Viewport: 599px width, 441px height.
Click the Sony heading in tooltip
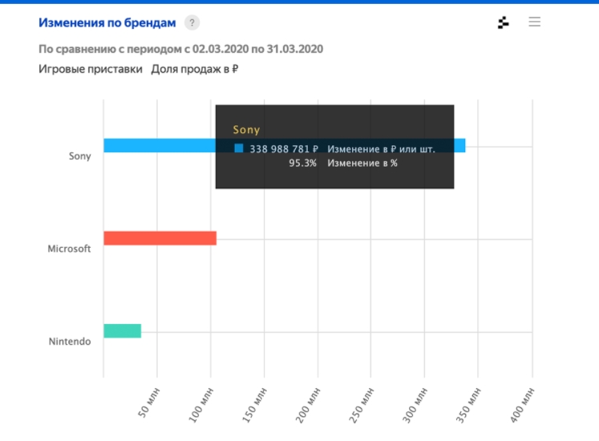[246, 129]
